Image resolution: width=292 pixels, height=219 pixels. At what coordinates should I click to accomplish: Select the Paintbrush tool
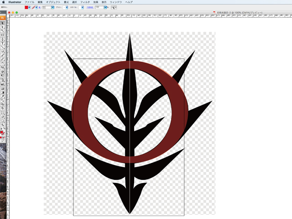click(x=3, y=55)
